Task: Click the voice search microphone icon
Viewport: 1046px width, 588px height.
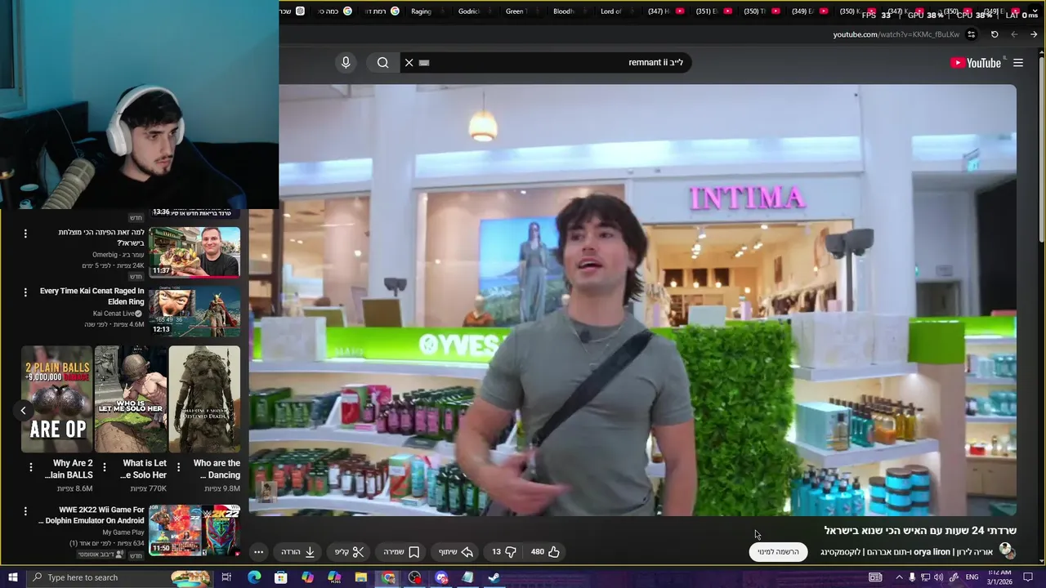Action: point(346,63)
